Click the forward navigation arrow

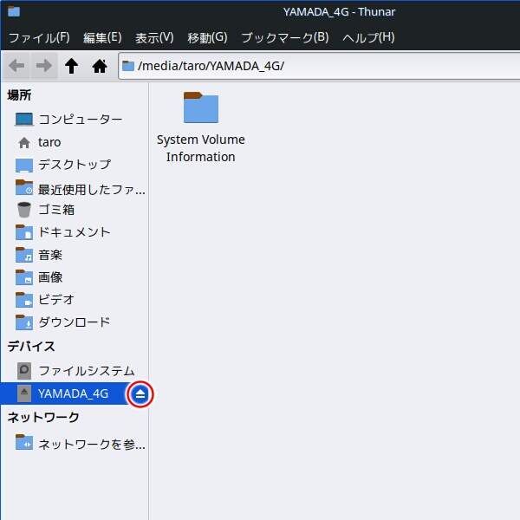(44, 66)
